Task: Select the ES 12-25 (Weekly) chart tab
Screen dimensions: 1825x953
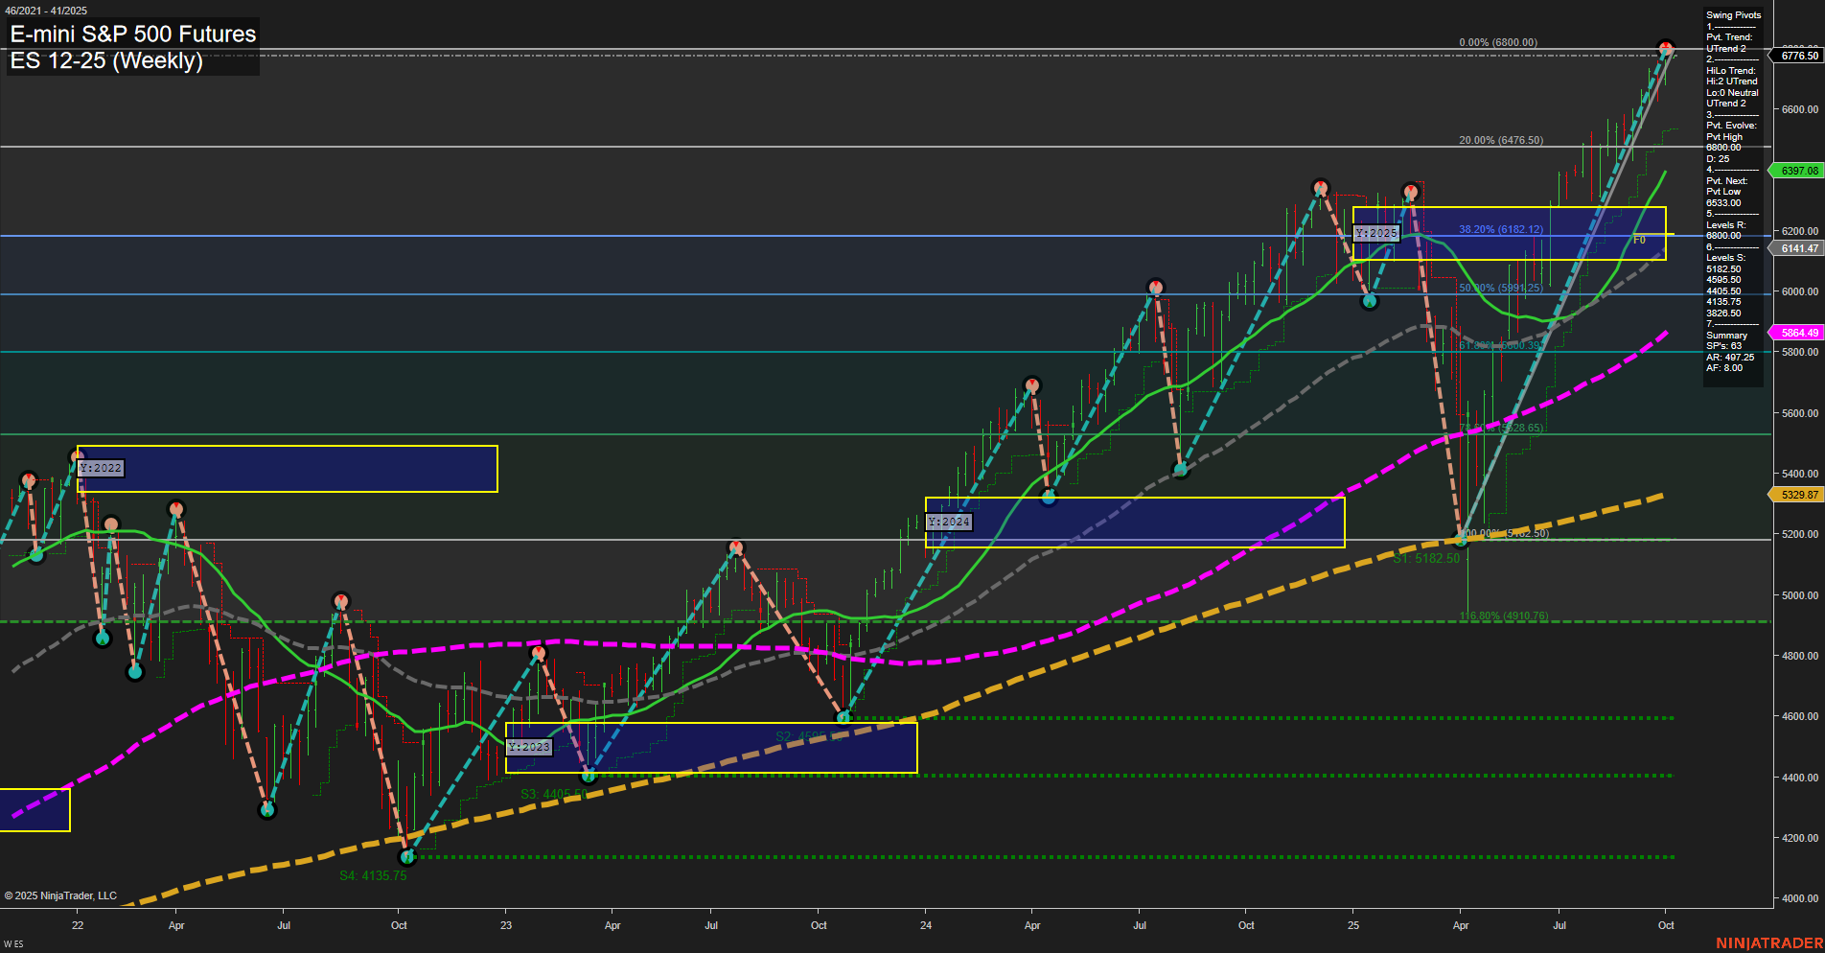Action: 106,61
